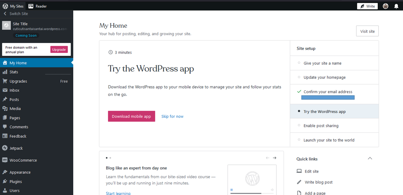403x195 pixels.
Task: Go to previous carousel card arrow
Action: [267, 158]
